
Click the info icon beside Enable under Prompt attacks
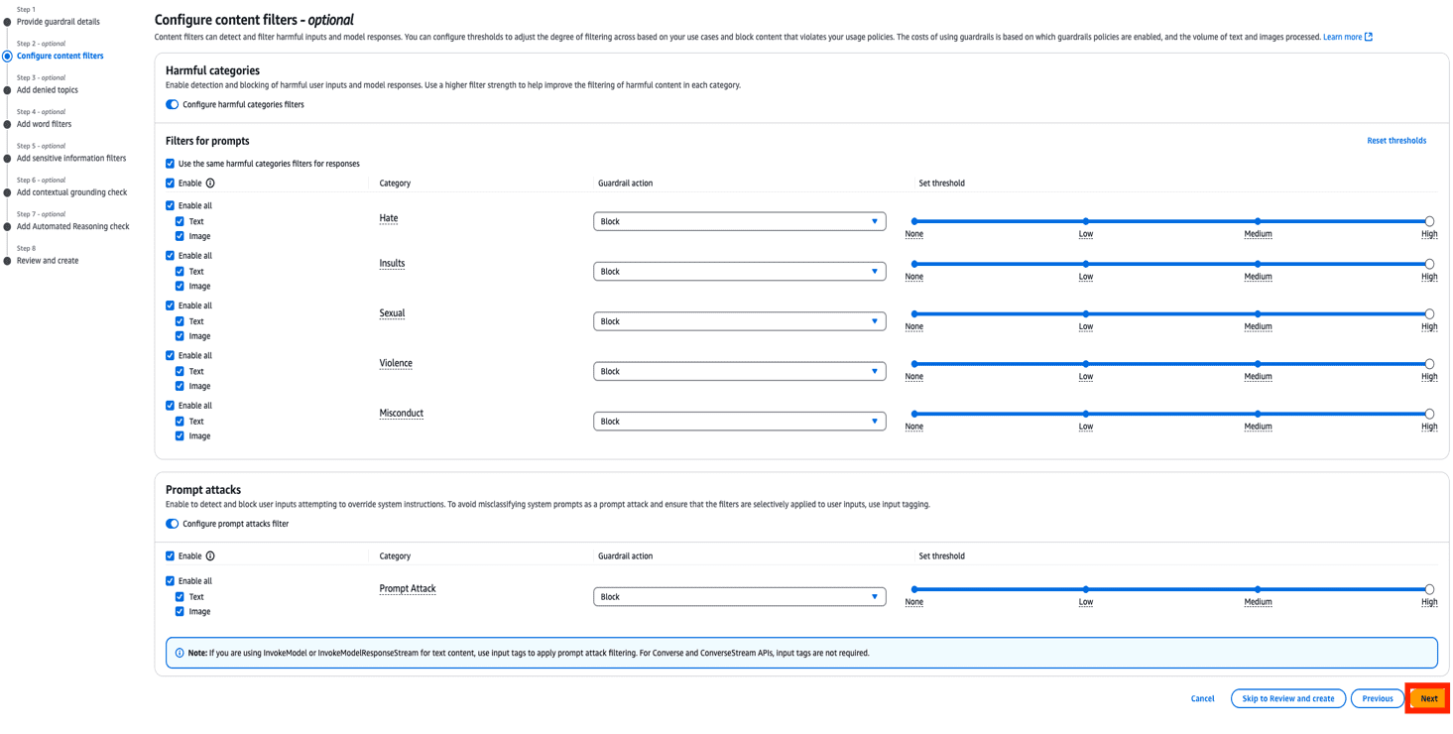coord(208,555)
